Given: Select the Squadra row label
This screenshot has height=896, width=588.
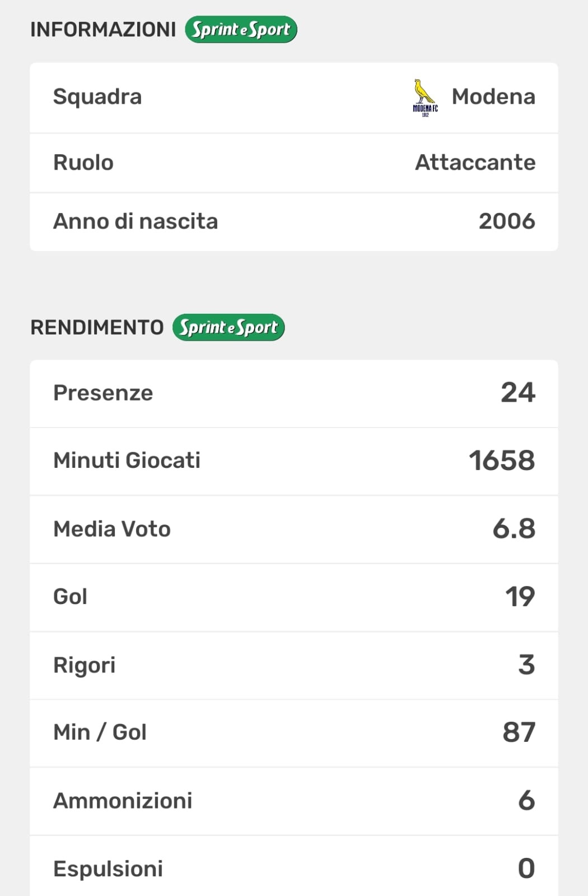Looking at the screenshot, I should coord(97,96).
